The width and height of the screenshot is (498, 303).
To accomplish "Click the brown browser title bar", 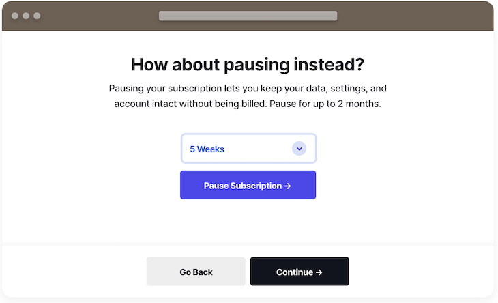I will [x=96, y=16].
